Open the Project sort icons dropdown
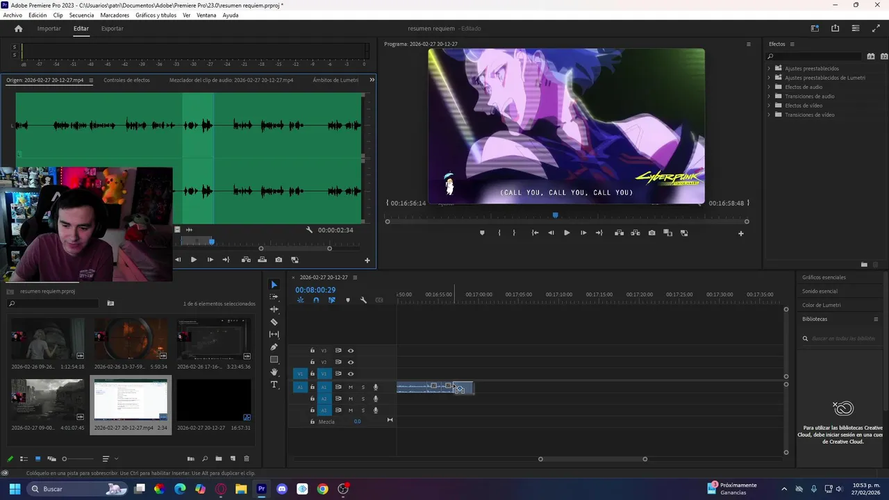 pos(109,458)
